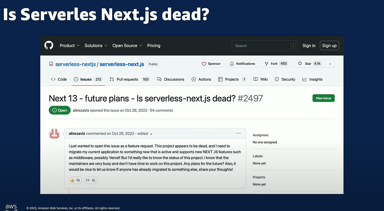Open the serverless-next.js repository link
This screenshot has width=384, height=211.
(122, 64)
